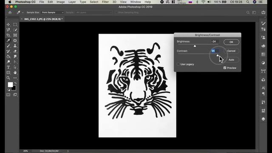
Task: Open the Edit menu
Action: tap(50, 2)
